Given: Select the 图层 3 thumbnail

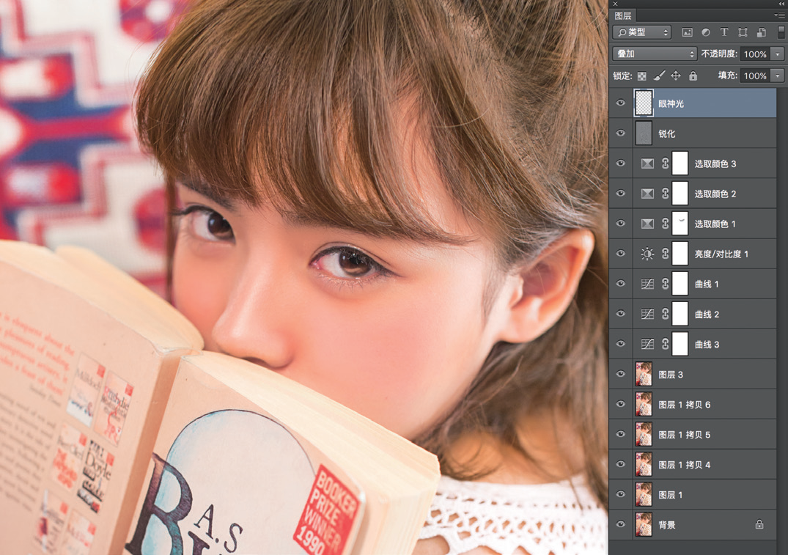Looking at the screenshot, I should (x=644, y=374).
